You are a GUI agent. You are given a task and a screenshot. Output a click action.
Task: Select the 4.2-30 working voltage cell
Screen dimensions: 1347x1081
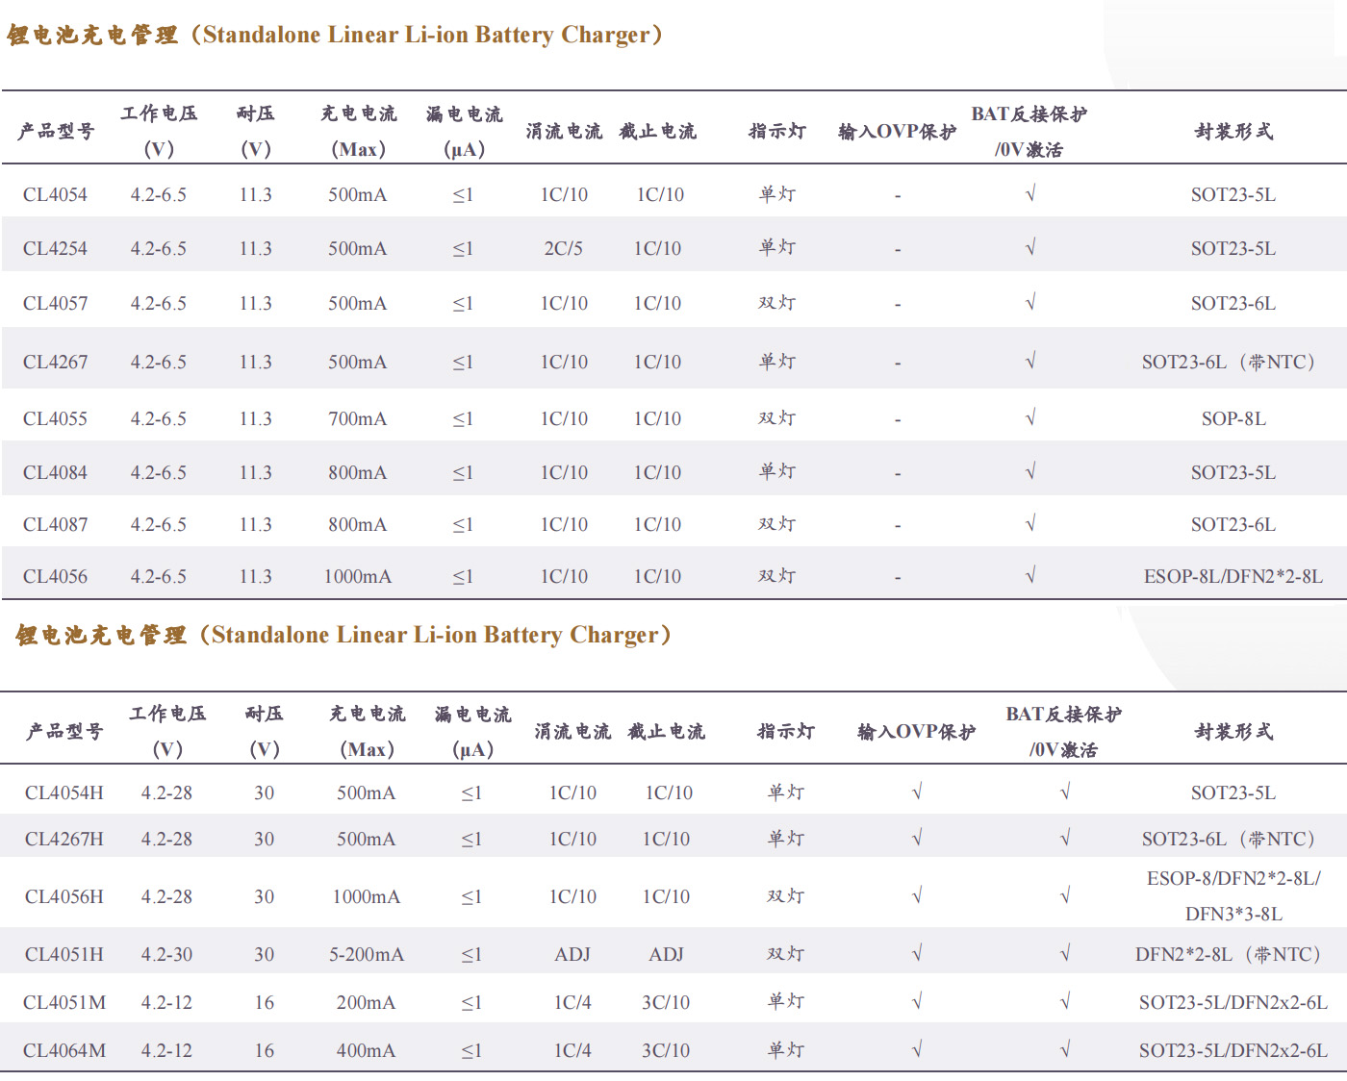pyautogui.click(x=166, y=955)
